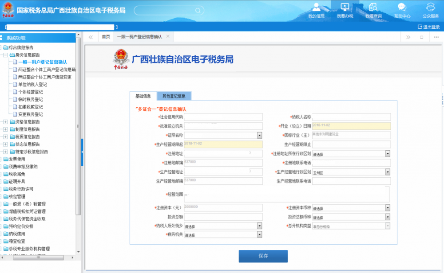Image resolution: width=444 pixels, height=273 pixels.
Task: Click the 退出登录 logout link
Action: (x=428, y=27)
